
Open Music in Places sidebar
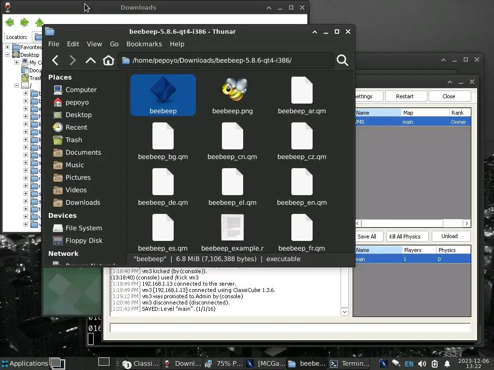69,165
